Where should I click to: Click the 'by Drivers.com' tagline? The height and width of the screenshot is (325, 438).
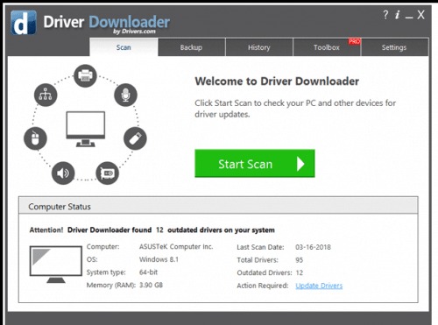pyautogui.click(x=134, y=32)
